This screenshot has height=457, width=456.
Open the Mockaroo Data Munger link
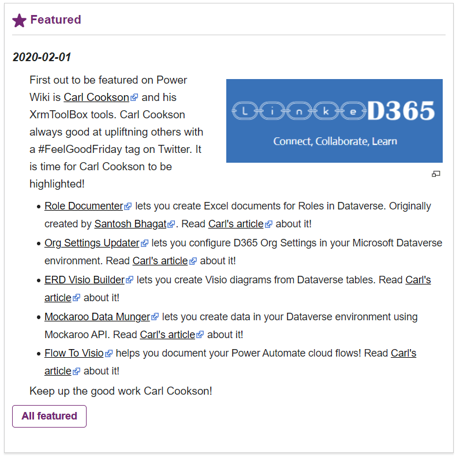pyautogui.click(x=97, y=317)
